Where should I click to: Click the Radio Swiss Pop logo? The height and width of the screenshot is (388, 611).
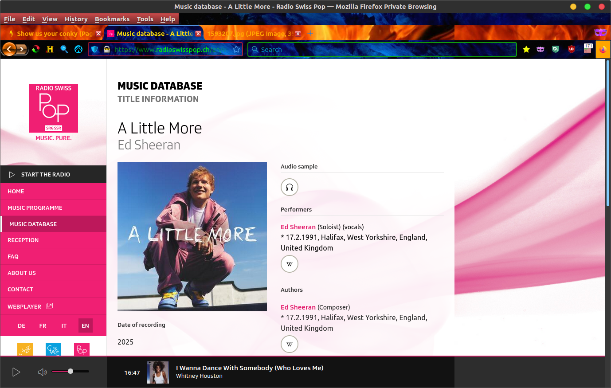54,108
